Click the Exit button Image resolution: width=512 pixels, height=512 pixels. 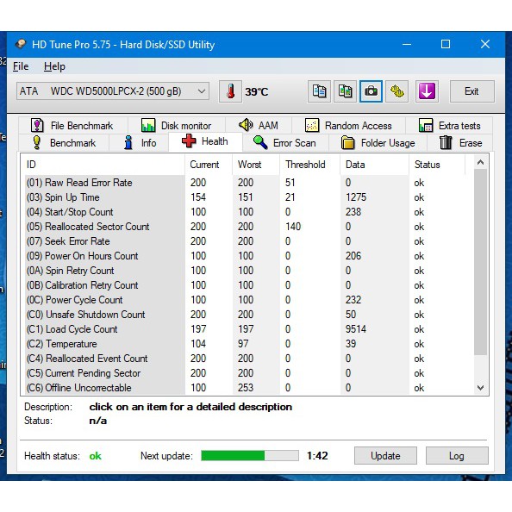click(x=471, y=91)
